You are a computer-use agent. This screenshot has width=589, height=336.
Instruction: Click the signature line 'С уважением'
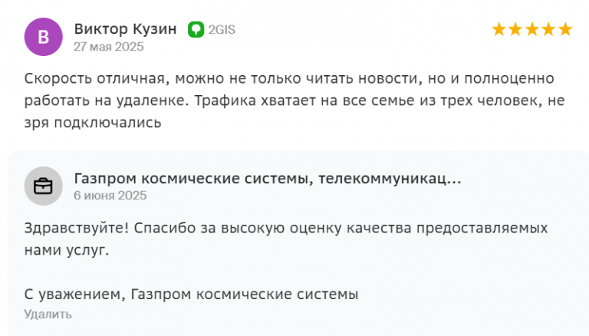pos(191,294)
